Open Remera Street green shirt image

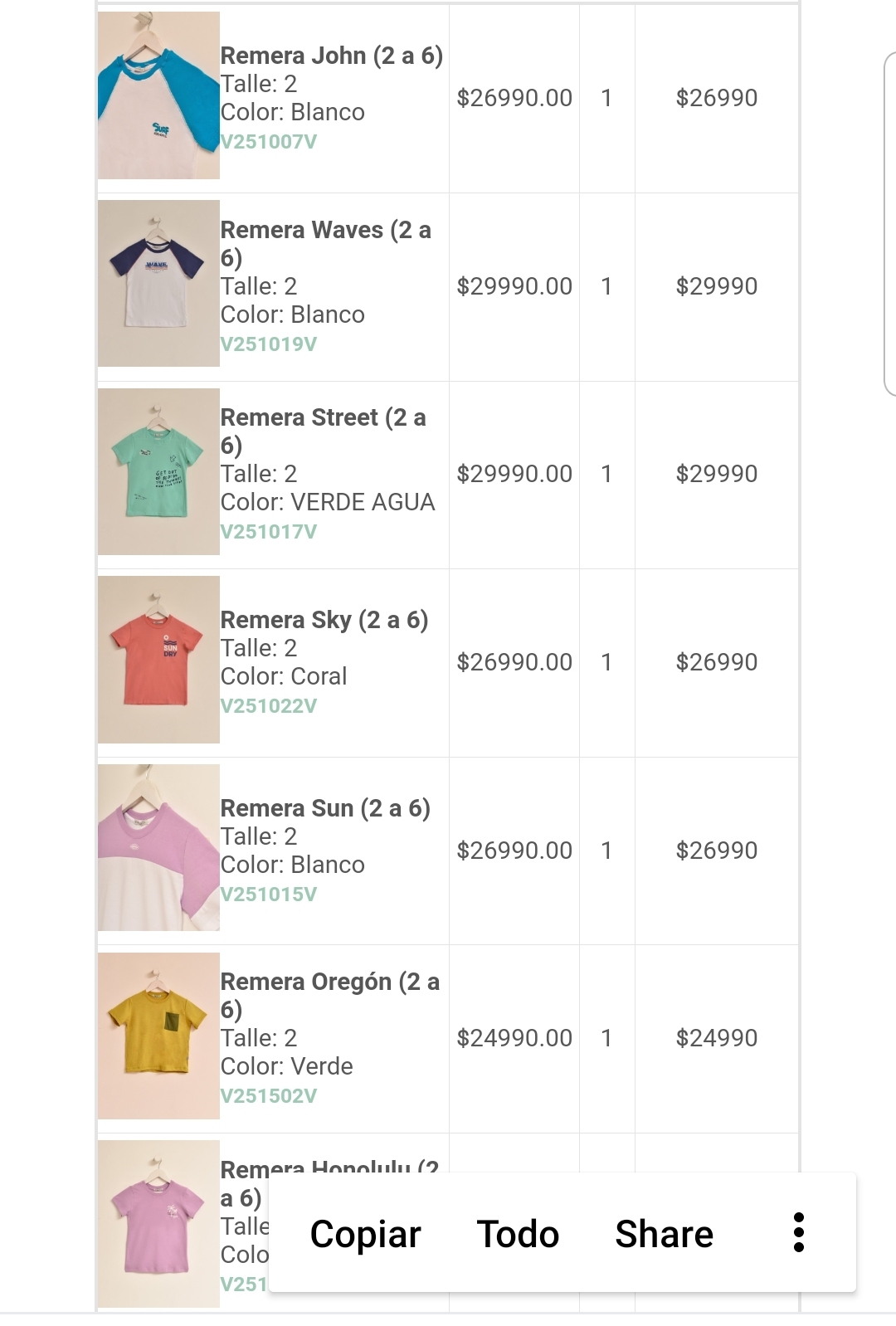tap(158, 471)
